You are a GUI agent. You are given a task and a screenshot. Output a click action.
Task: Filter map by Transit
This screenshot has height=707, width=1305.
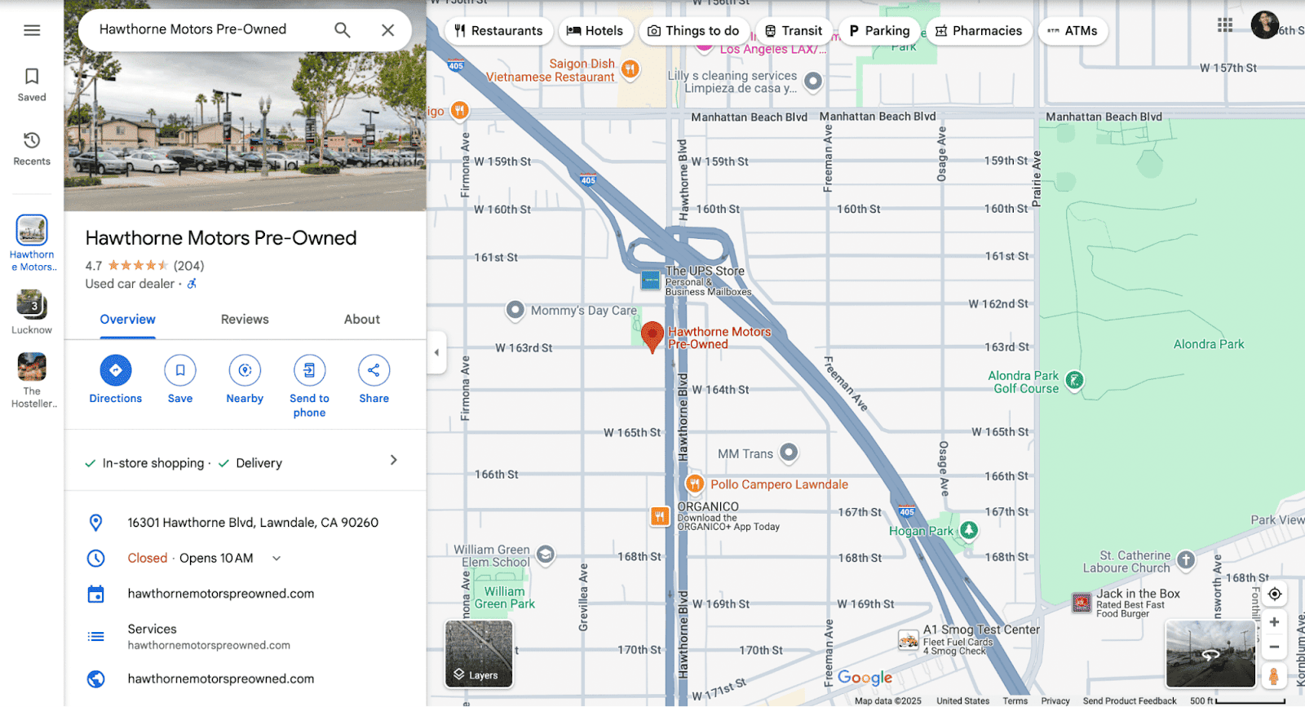click(794, 31)
